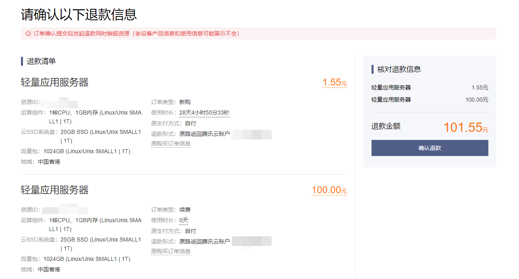The width and height of the screenshot is (519, 279).
Task: Open 原购买订单信息 under the renewal order
Action: coord(171,251)
